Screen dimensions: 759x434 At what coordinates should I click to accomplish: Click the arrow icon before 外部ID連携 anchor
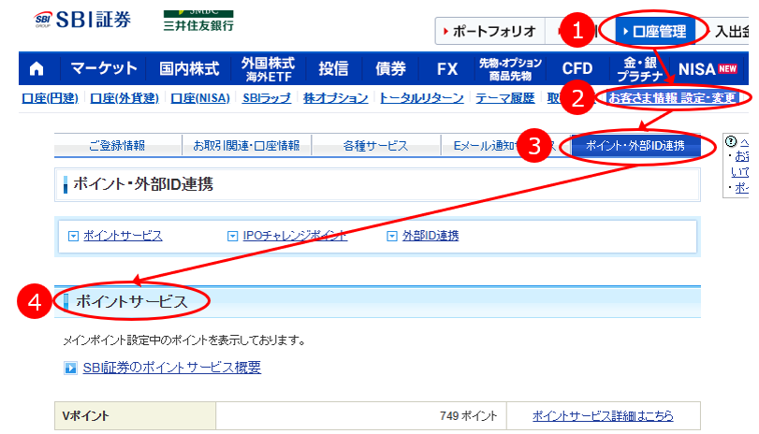coord(392,236)
